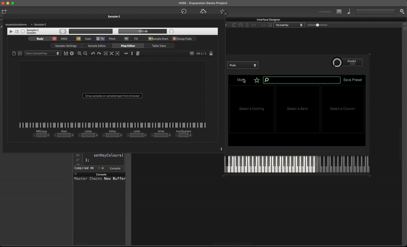Click the purple Pitch chain wave icon
Viewport: 407px width, 247px height.
pyautogui.click(x=103, y=39)
